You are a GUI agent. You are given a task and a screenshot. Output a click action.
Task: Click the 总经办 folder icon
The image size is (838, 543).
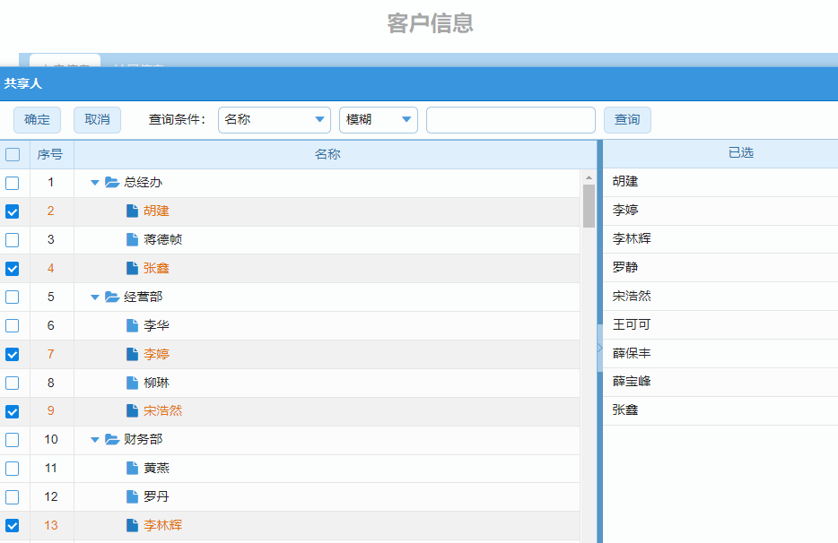click(x=112, y=183)
